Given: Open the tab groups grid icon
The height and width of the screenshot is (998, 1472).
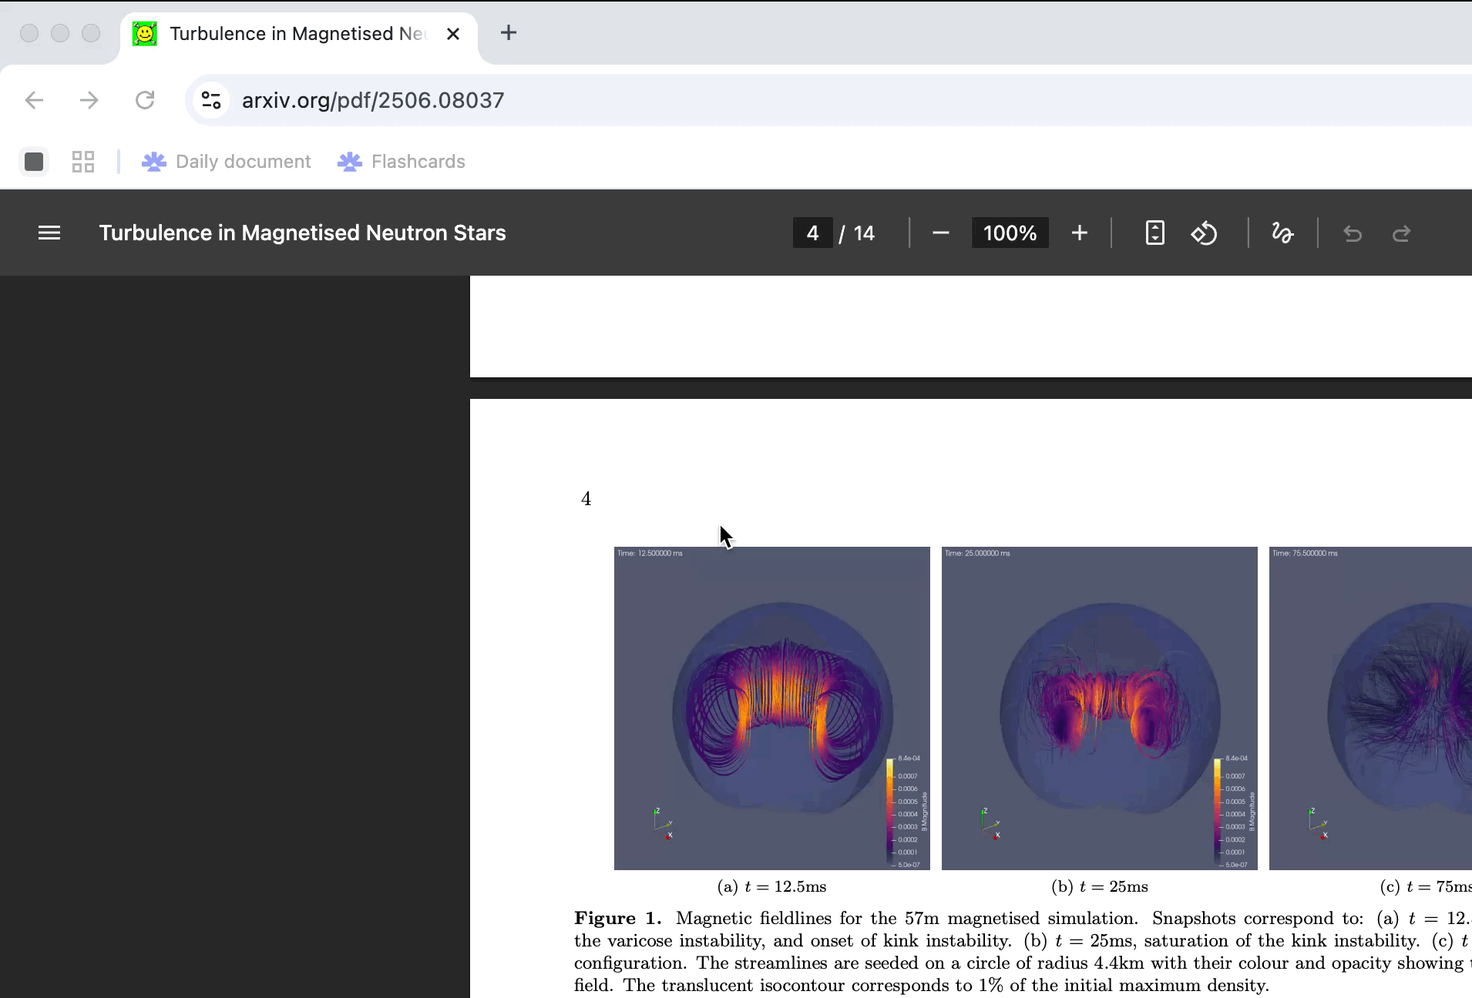Looking at the screenshot, I should tap(83, 162).
